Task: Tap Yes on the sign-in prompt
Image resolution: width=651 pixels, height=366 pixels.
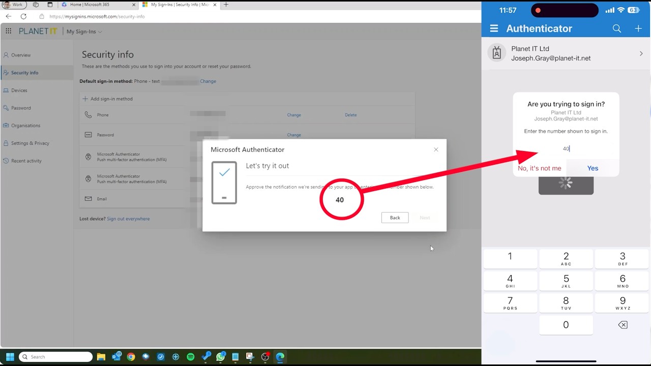Action: point(593,168)
